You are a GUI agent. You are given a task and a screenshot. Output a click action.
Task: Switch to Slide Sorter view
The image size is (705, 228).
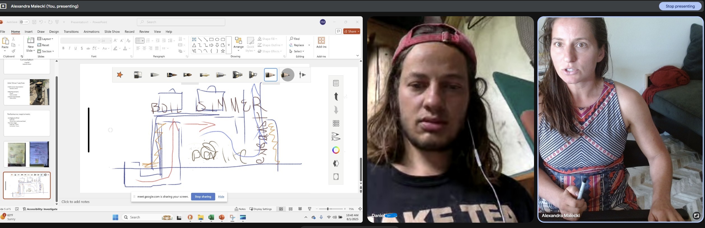(x=291, y=209)
